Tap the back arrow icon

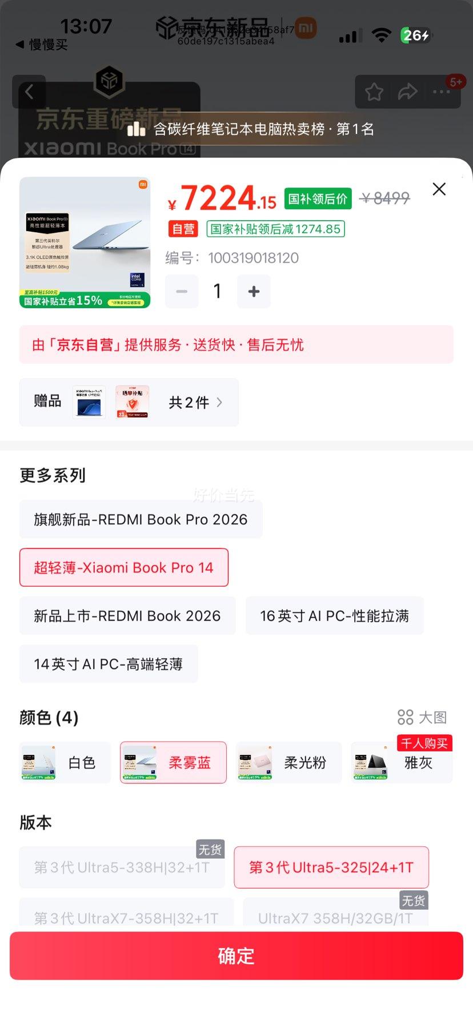pyautogui.click(x=29, y=91)
